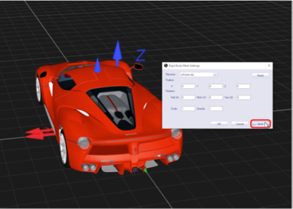
Task: Click the Roll (X) rotation field
Action: pyautogui.click(x=188, y=97)
